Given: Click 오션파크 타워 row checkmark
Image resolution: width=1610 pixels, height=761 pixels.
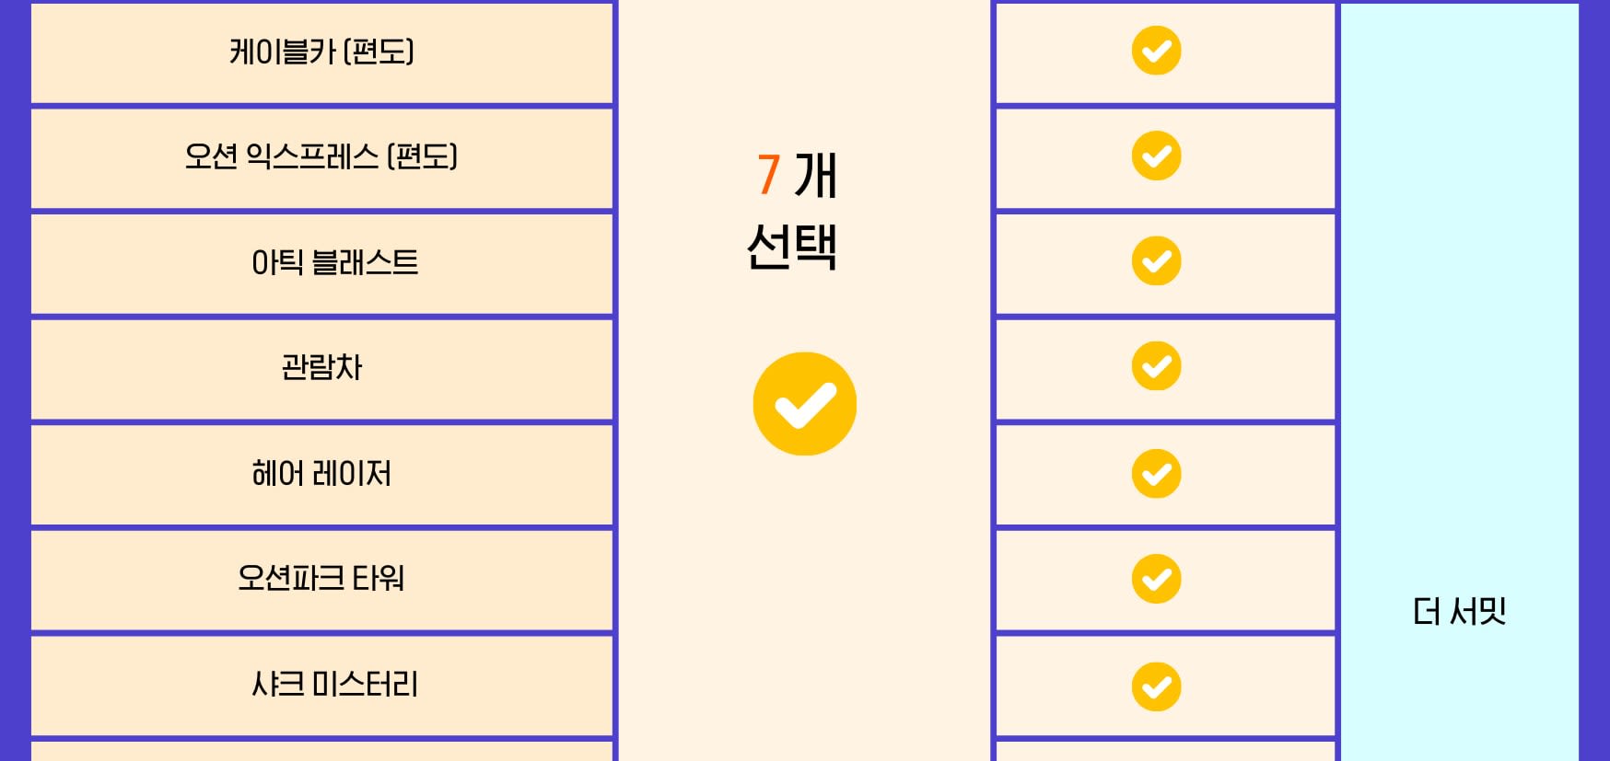Looking at the screenshot, I should (x=1156, y=579).
